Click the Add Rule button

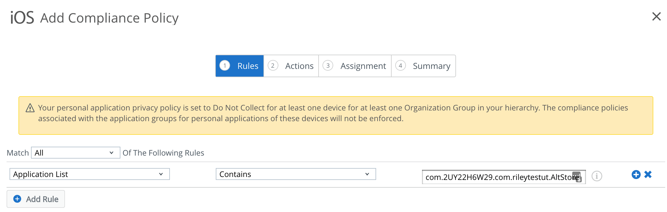click(x=36, y=199)
